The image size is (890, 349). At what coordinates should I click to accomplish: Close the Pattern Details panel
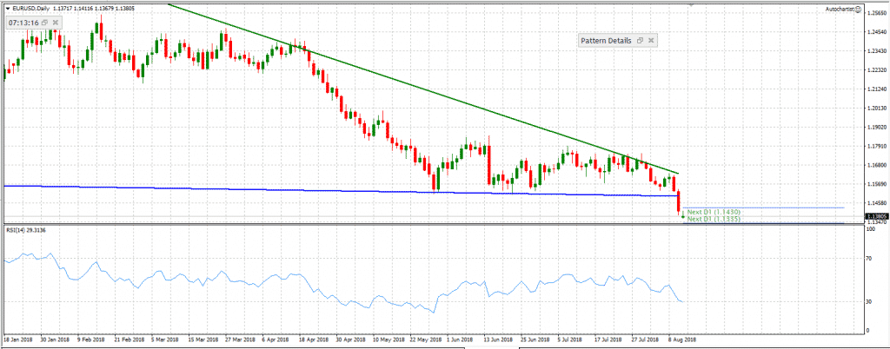[x=650, y=41]
